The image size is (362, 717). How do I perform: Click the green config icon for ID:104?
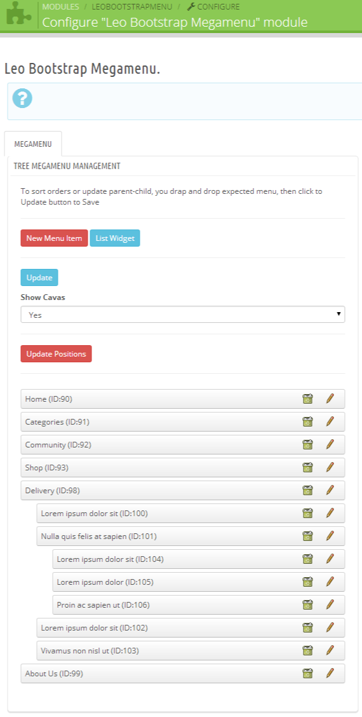coord(307,559)
